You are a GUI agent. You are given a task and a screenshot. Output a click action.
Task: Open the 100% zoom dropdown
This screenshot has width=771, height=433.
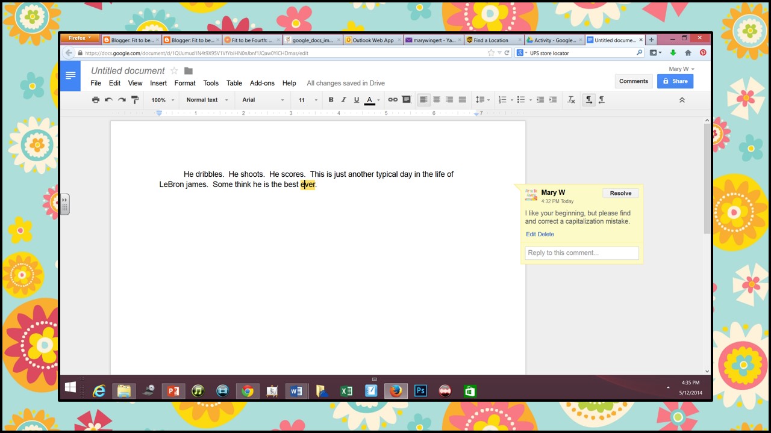pos(163,100)
